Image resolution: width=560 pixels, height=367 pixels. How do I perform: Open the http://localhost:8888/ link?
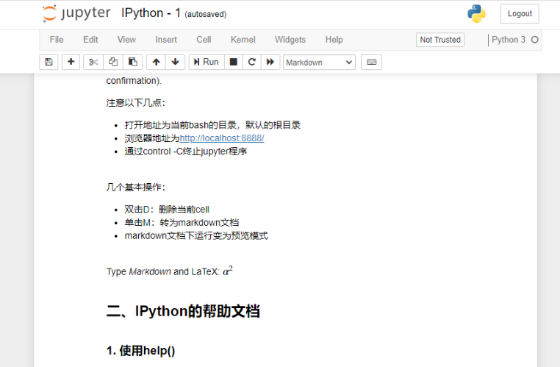(x=222, y=138)
